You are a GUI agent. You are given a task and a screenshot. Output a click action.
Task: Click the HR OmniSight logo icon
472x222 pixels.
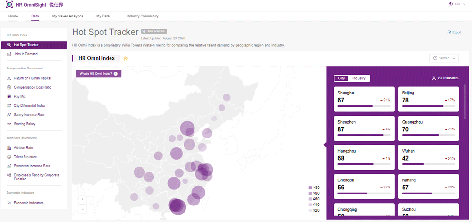pos(9,5)
